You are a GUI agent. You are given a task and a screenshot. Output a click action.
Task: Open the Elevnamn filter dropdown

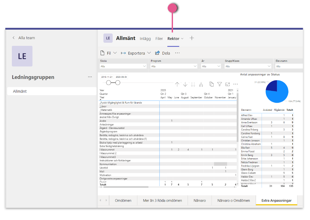pos(289,66)
